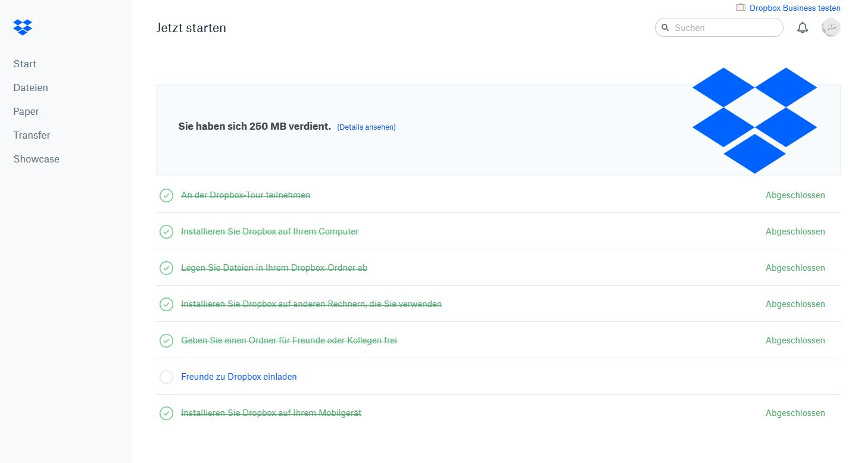Open Paper in the sidebar
855x463 pixels.
click(26, 111)
